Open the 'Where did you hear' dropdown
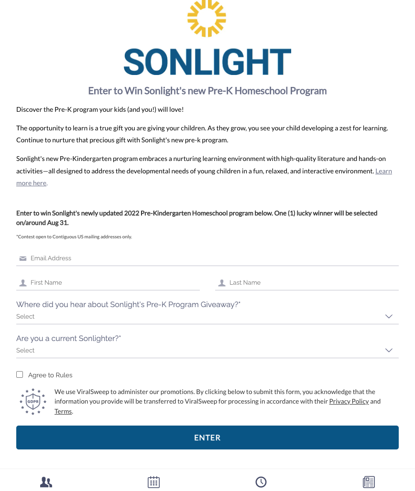Image resolution: width=415 pixels, height=491 pixels. (x=207, y=316)
